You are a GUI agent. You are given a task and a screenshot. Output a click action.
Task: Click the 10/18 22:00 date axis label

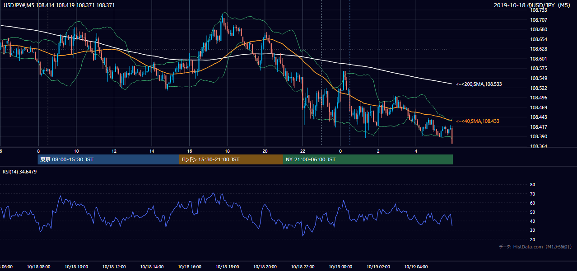point(302,266)
